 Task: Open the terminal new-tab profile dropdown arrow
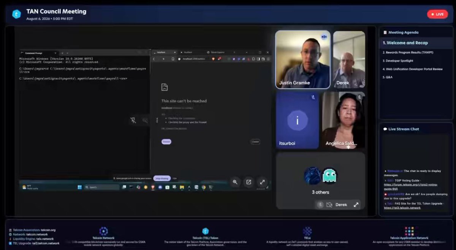(x=68, y=53)
